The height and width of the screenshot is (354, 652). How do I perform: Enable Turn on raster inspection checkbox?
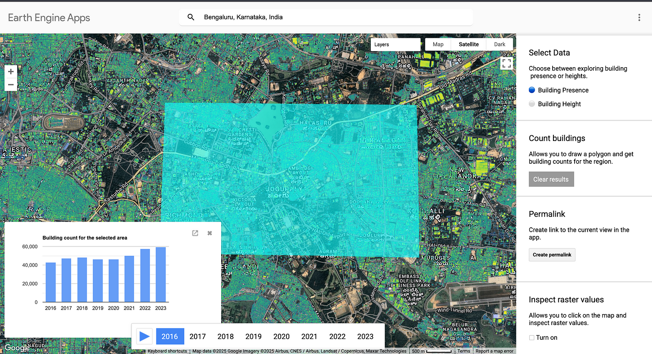click(532, 338)
